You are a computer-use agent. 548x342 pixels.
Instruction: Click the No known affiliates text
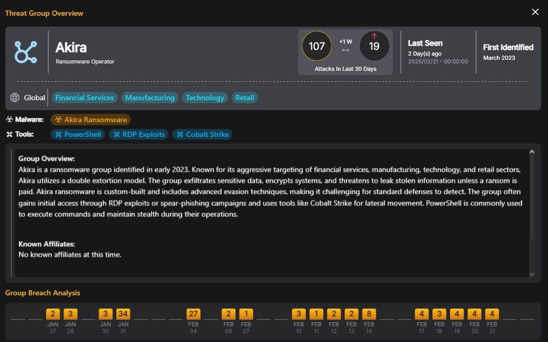tap(70, 255)
